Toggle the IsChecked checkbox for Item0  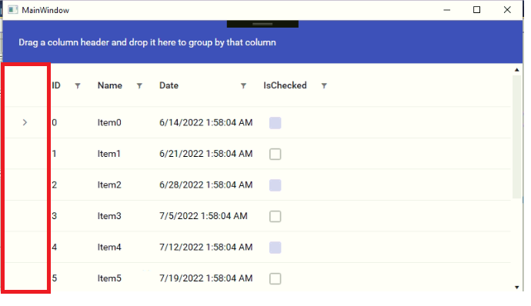pyautogui.click(x=275, y=123)
